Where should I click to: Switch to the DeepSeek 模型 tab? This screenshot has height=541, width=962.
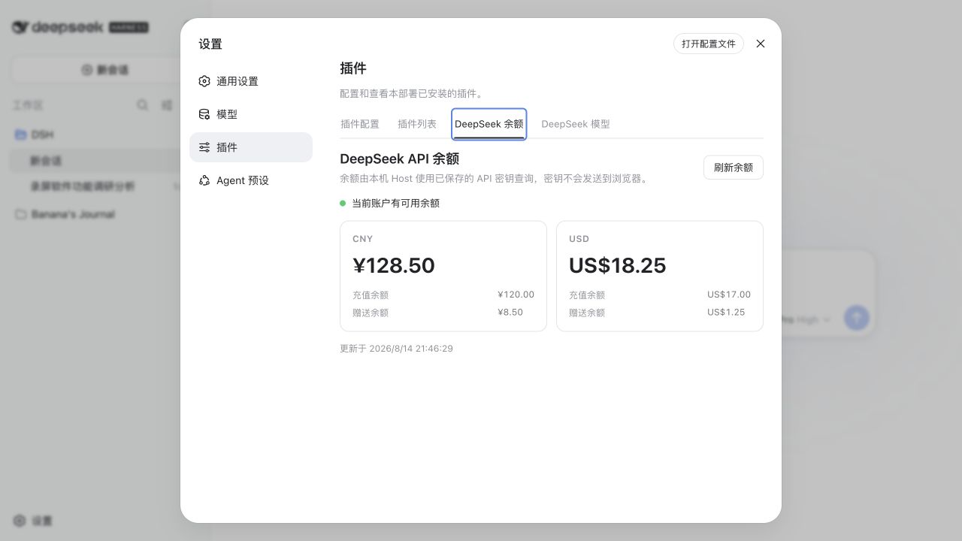(576, 124)
